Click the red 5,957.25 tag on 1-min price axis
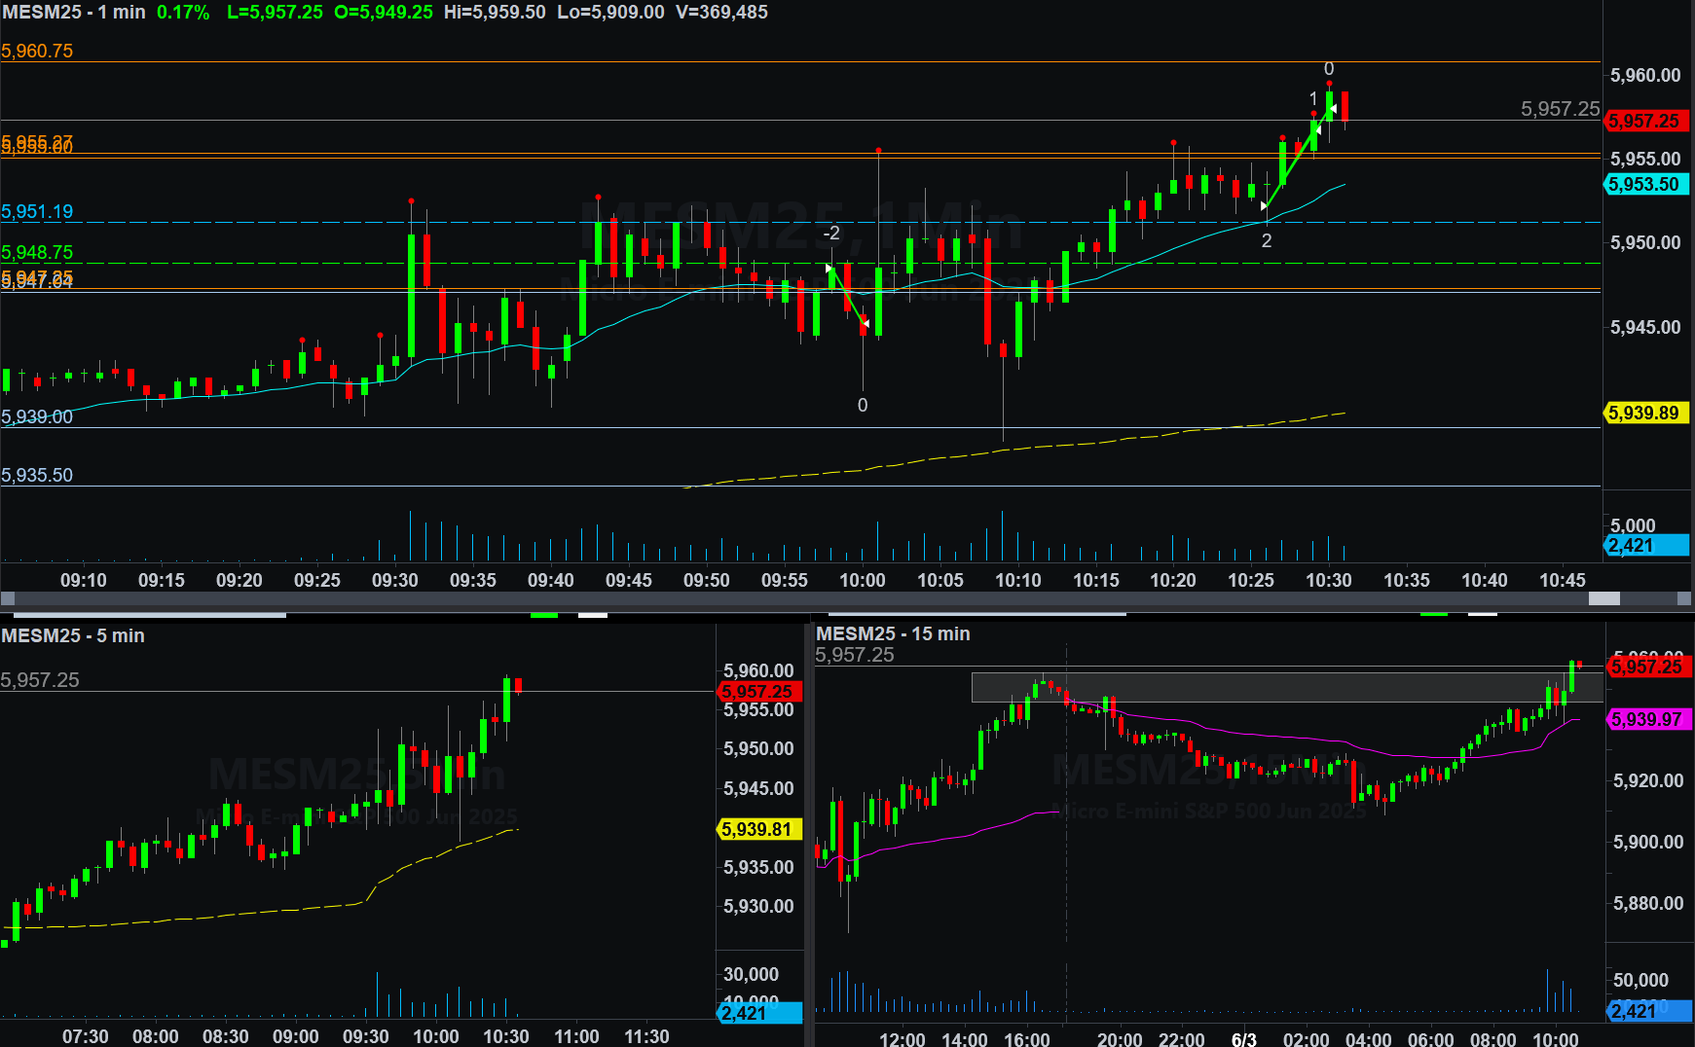This screenshot has width=1695, height=1047. pos(1644,122)
